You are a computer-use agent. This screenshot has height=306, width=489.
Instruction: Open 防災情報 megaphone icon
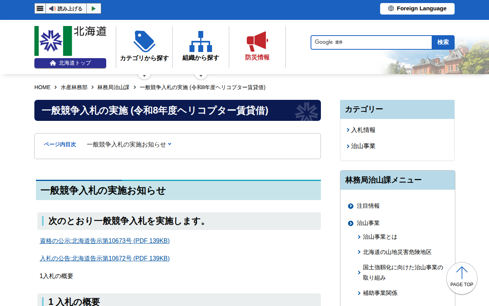[257, 46]
